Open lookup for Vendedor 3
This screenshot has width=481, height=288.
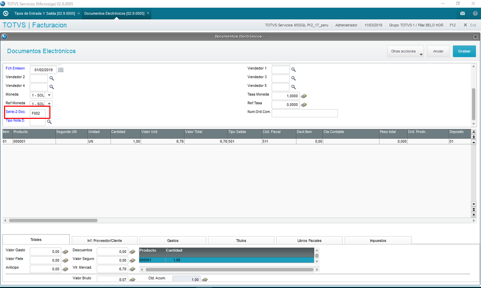click(293, 78)
